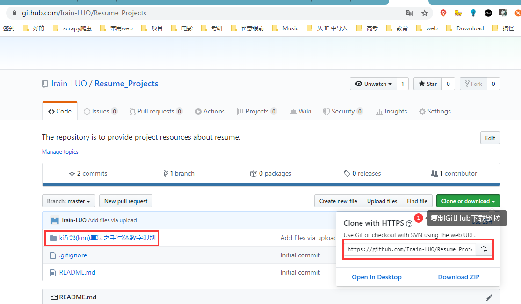521x304 pixels.
Task: View the 1 contributor page
Action: (454, 173)
